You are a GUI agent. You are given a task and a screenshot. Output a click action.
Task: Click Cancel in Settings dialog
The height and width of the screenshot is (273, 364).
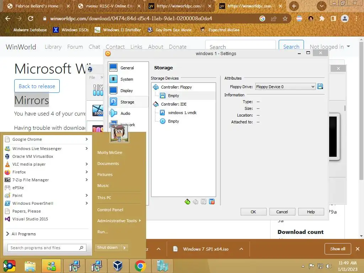click(282, 212)
